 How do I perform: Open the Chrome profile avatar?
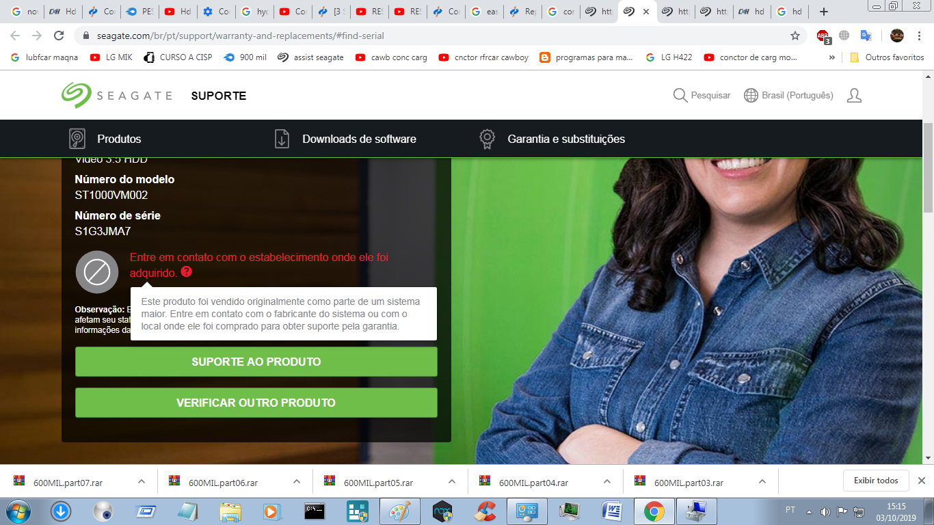pos(897,36)
